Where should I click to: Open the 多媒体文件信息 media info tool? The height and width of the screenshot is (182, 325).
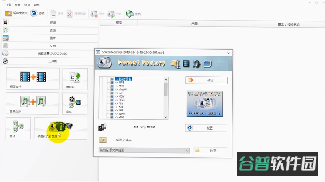[x=61, y=128]
